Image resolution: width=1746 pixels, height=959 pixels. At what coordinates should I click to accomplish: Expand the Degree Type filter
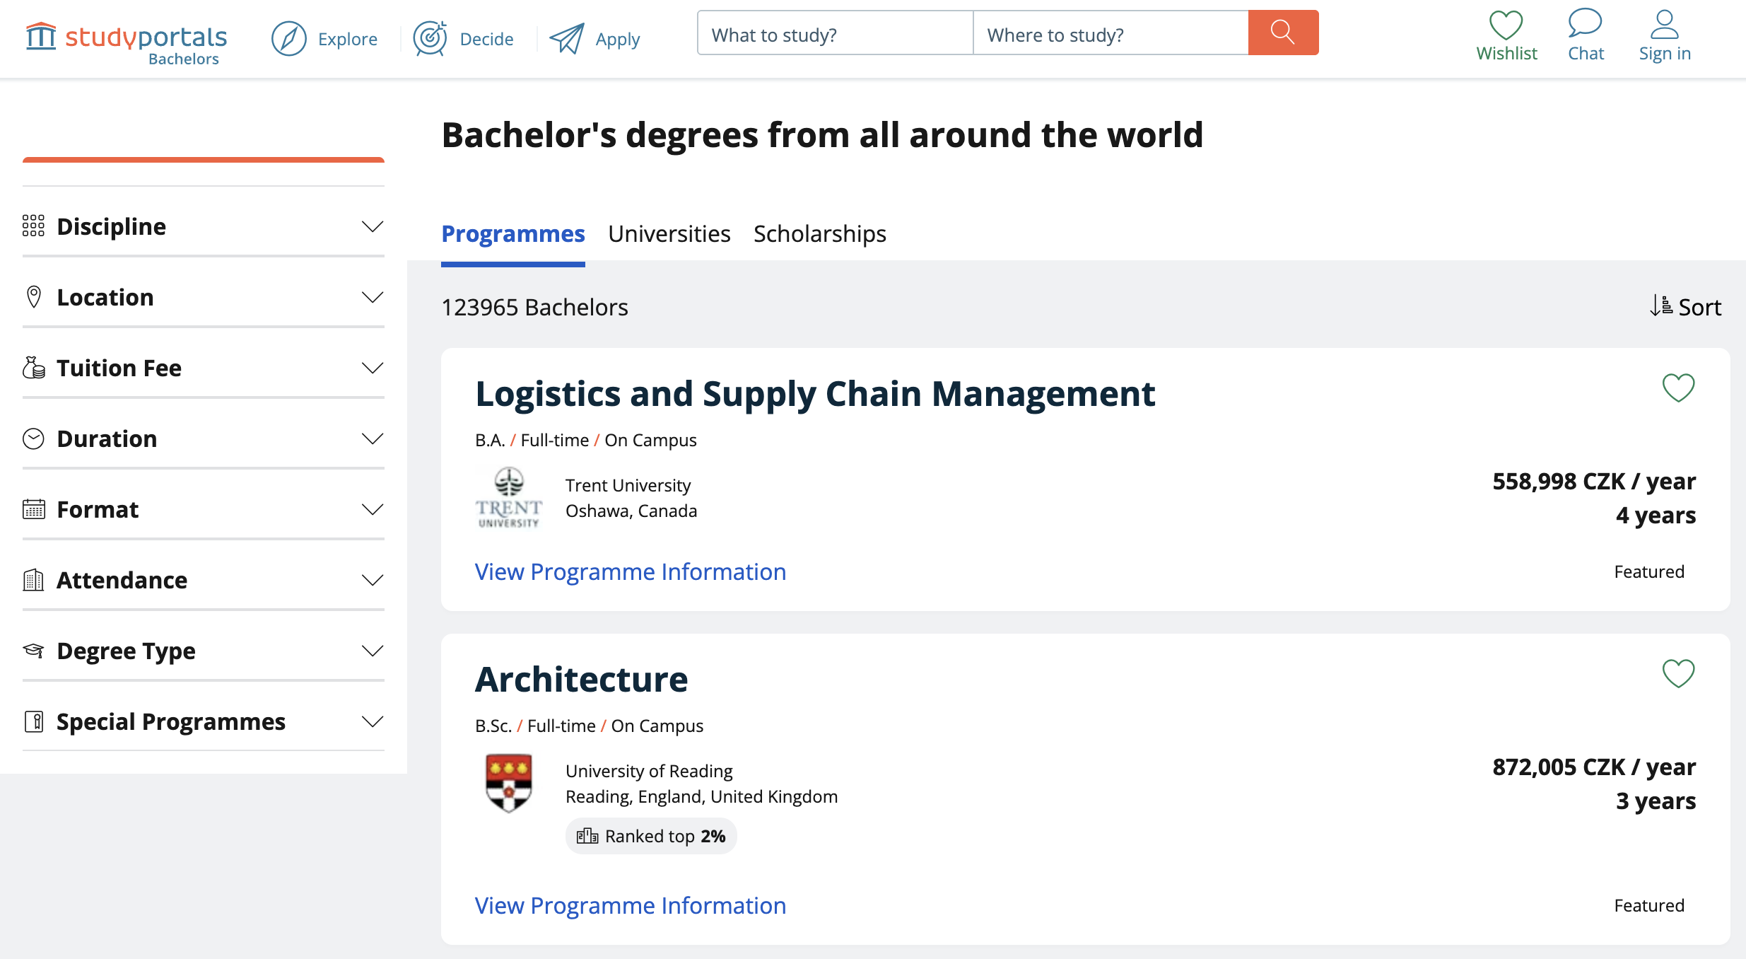204,651
